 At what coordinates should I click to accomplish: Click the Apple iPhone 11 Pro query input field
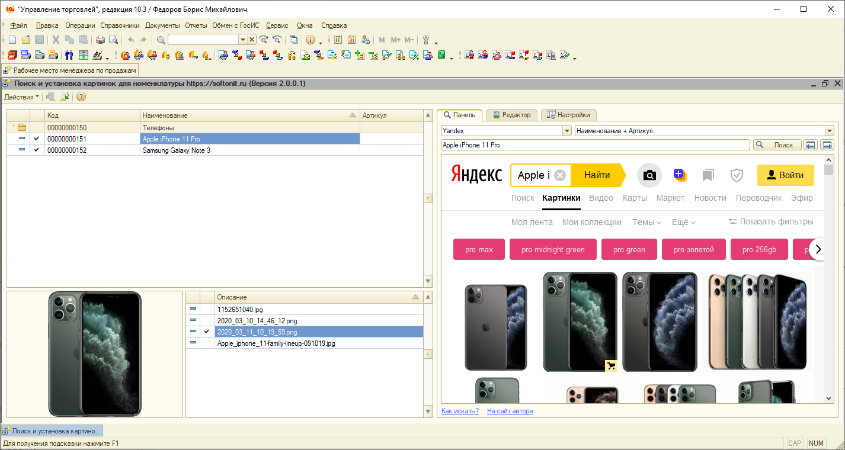tap(596, 145)
